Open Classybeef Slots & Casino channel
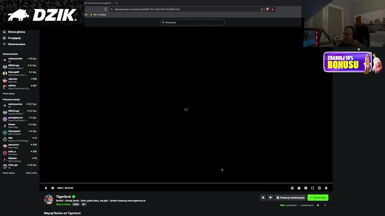Image resolution: width=385 pixels, height=216 pixels. pos(20,132)
